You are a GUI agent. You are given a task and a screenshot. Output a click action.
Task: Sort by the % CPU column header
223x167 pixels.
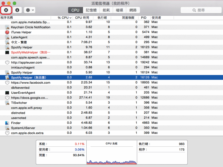(64, 18)
